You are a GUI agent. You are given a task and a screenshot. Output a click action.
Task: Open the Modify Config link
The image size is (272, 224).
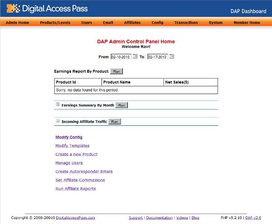click(69, 137)
